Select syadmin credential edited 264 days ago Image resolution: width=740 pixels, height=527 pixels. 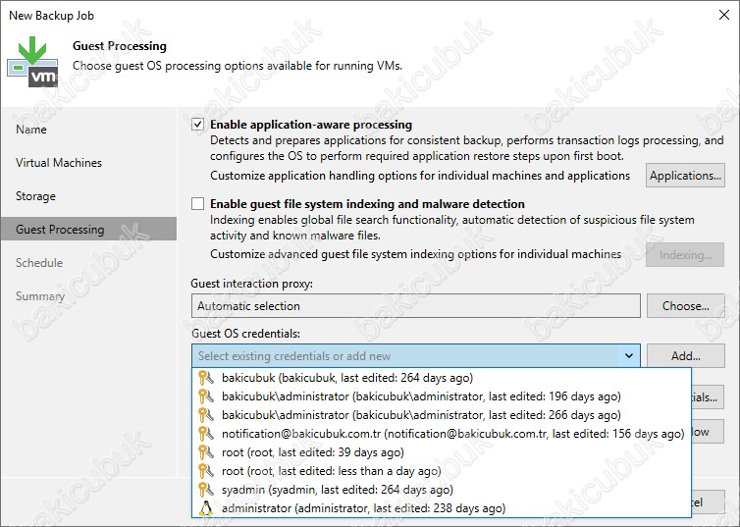[x=442, y=490]
